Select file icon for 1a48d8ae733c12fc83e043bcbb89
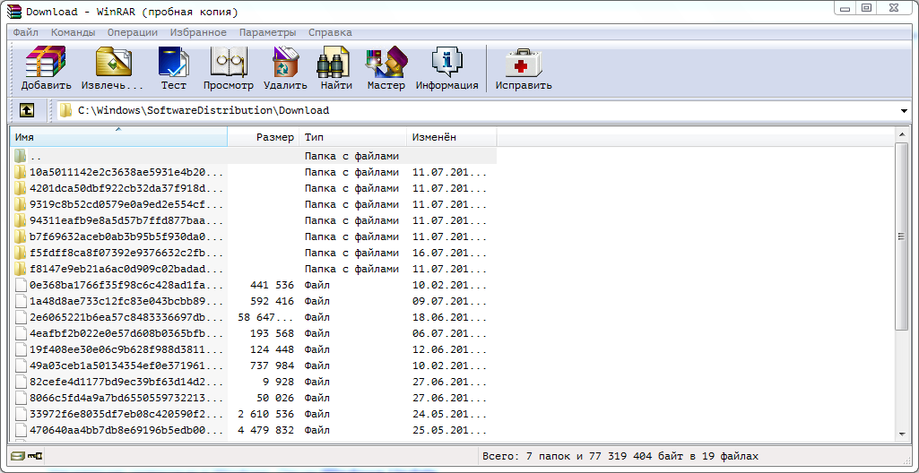 pos(21,302)
